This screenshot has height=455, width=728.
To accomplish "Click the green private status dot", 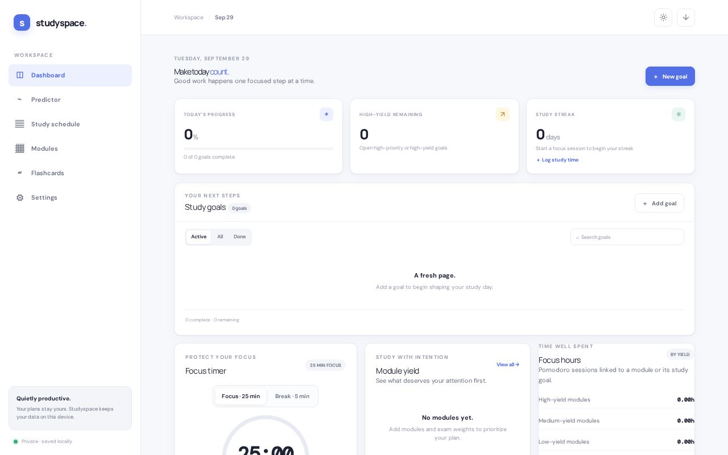I will [16, 441].
